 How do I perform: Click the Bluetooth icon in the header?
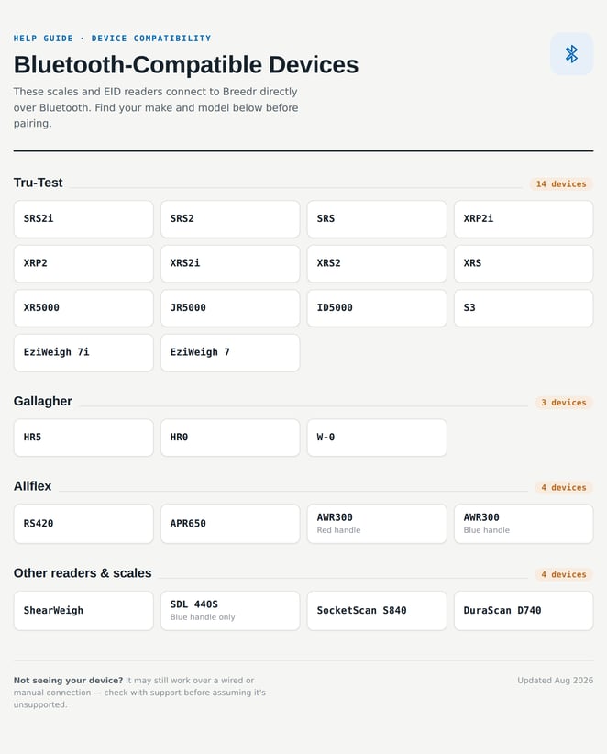571,54
